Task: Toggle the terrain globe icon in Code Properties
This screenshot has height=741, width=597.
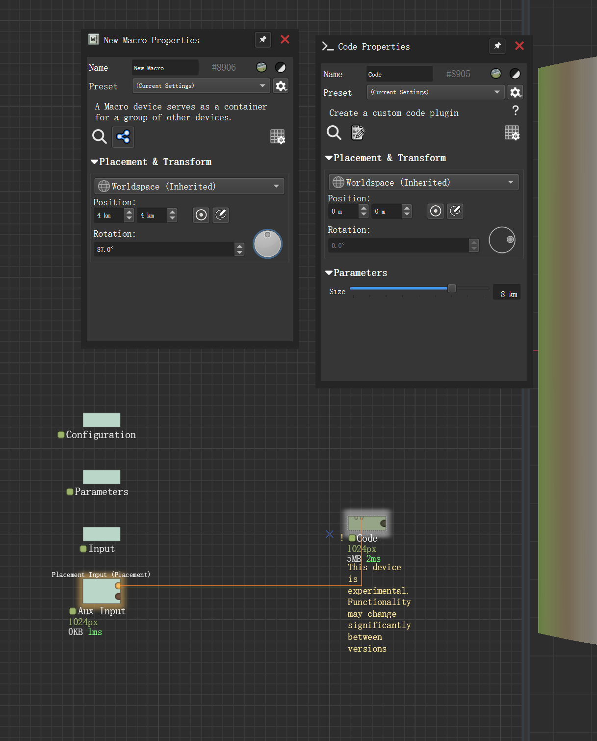Action: [496, 74]
